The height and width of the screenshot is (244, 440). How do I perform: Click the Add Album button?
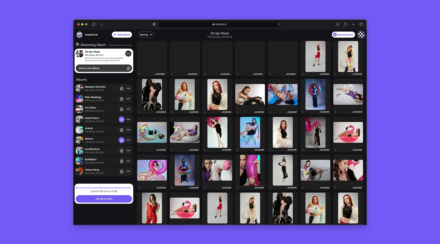tap(122, 35)
